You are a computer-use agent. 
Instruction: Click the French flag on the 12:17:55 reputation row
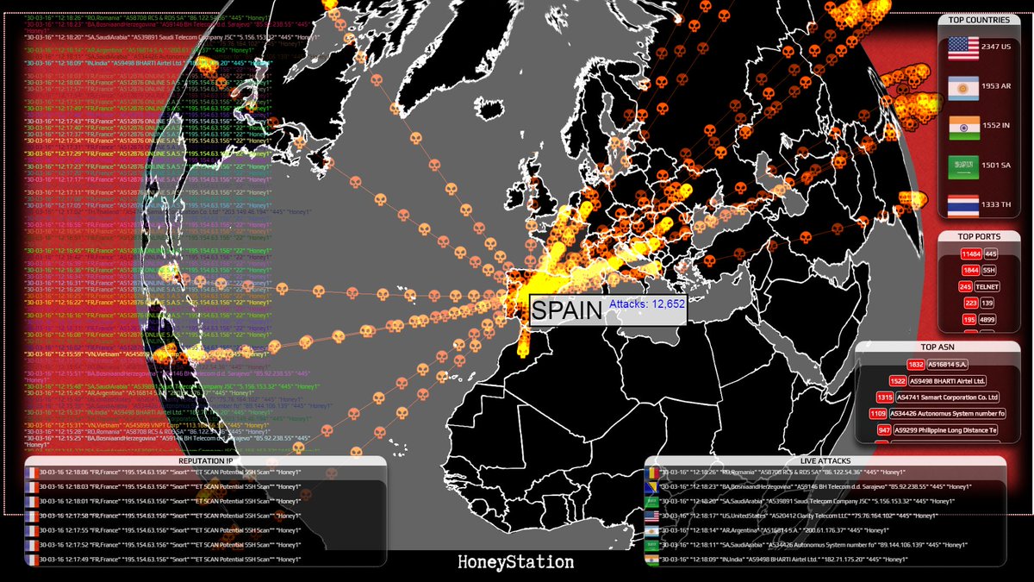pos(32,531)
